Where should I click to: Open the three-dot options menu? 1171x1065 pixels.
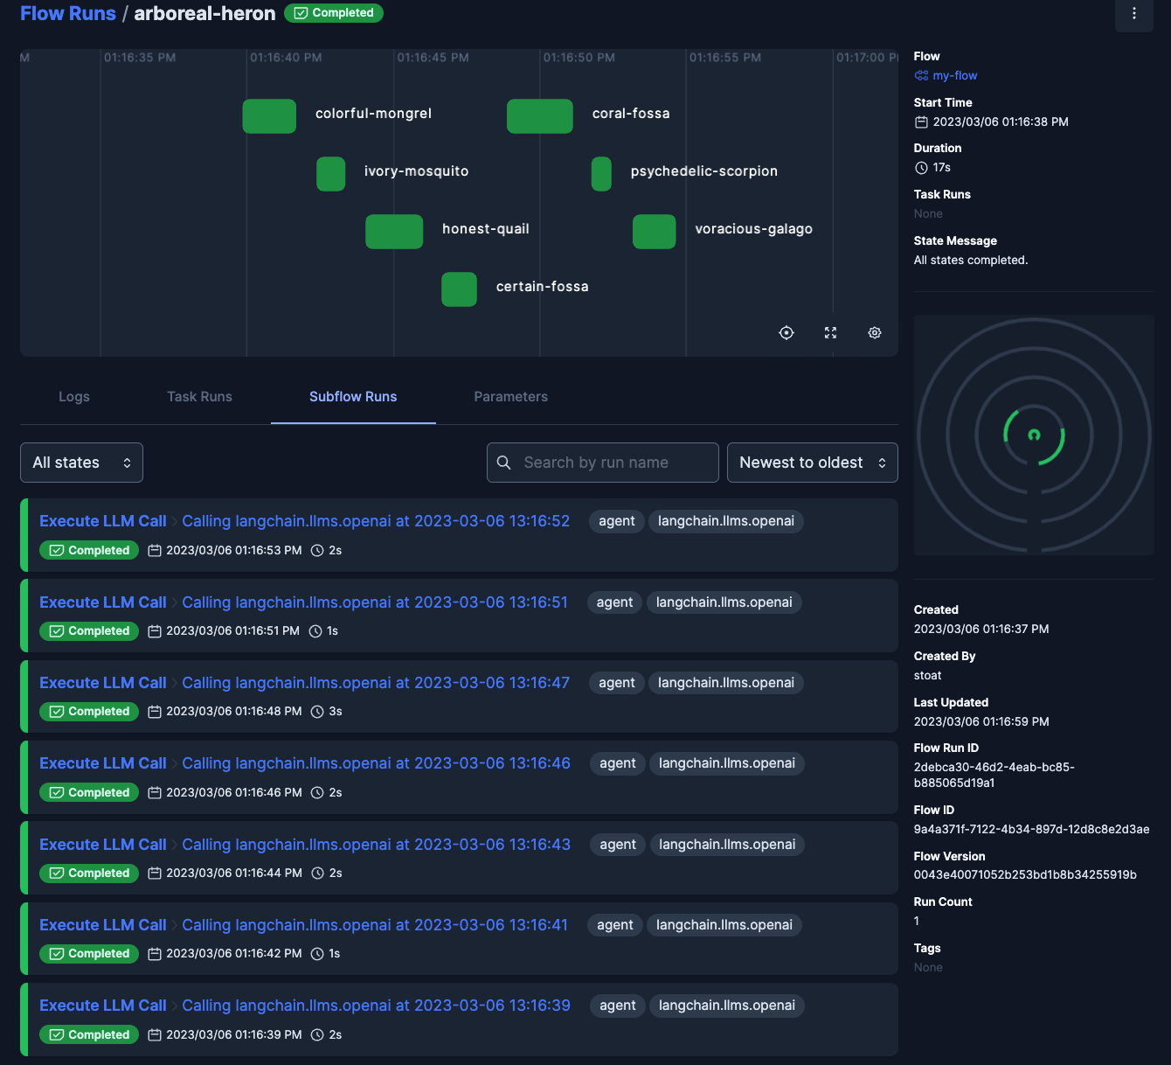pyautogui.click(x=1133, y=14)
